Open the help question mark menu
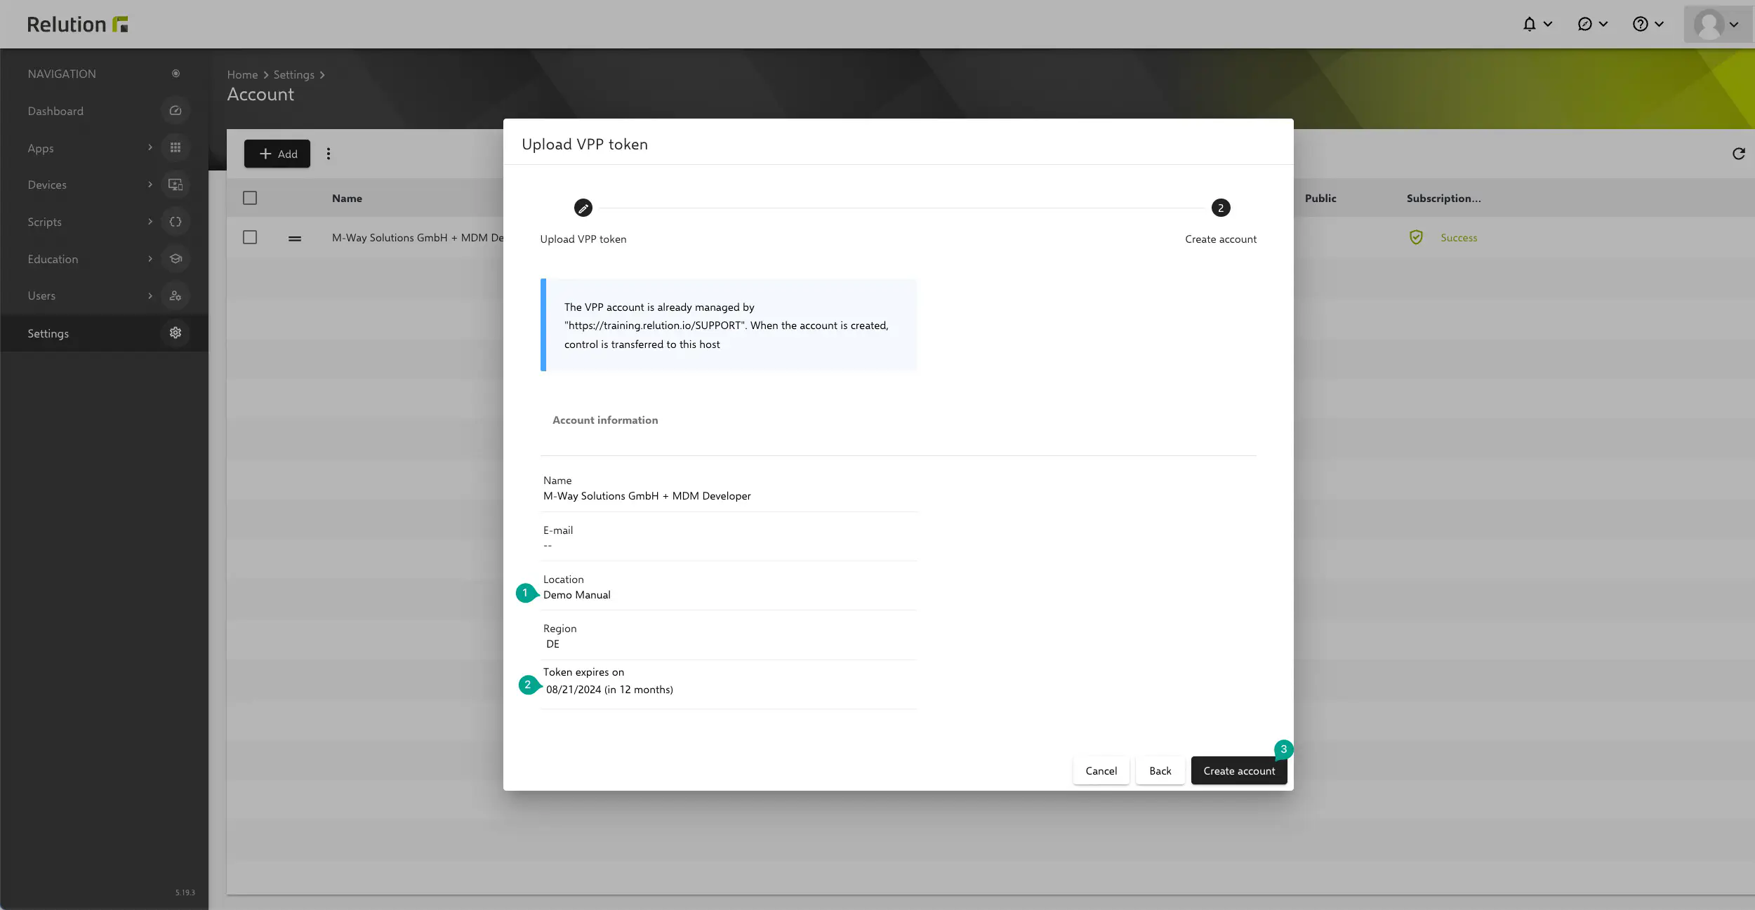Screen dimensions: 1755x910 1640,25
